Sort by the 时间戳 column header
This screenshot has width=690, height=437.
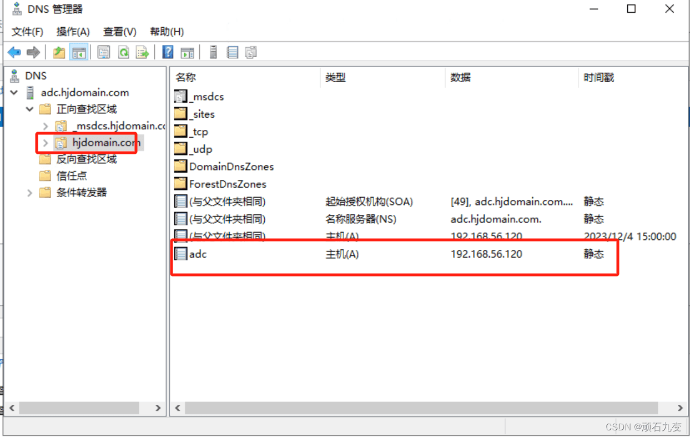[632, 78]
